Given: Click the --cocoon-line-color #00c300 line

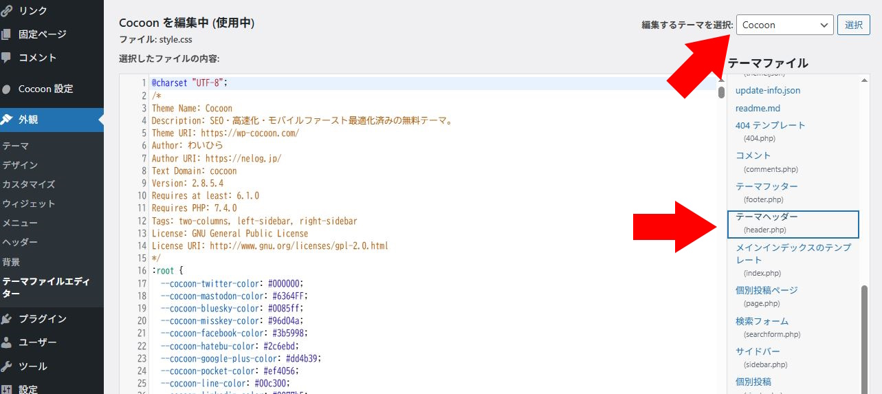Looking at the screenshot, I should [x=225, y=384].
